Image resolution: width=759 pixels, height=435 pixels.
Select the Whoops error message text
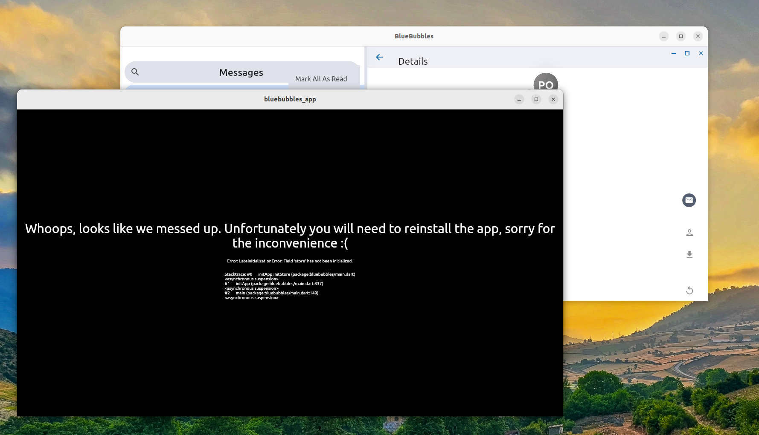(x=290, y=236)
